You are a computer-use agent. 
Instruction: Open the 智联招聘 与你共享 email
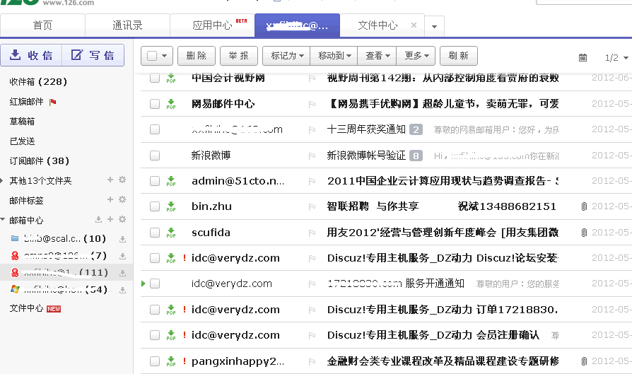[441, 206]
